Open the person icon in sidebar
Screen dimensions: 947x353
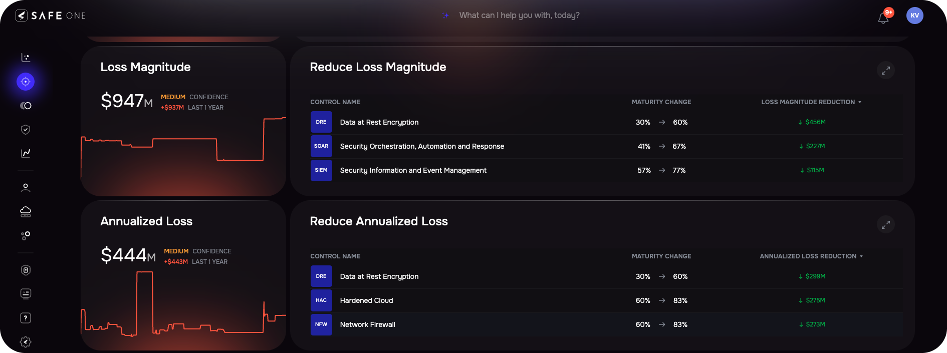tap(26, 187)
